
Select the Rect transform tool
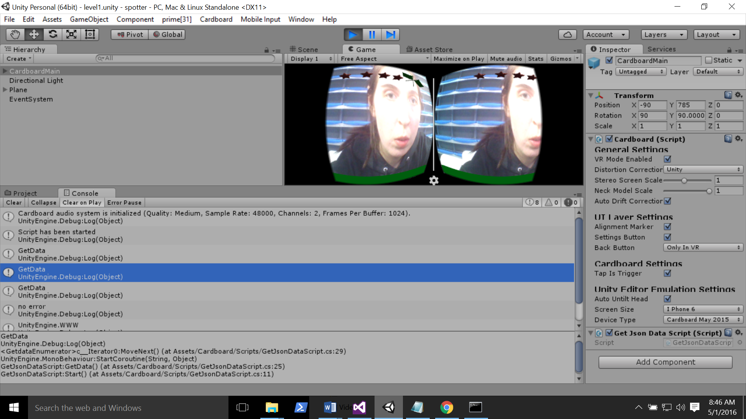coord(90,35)
